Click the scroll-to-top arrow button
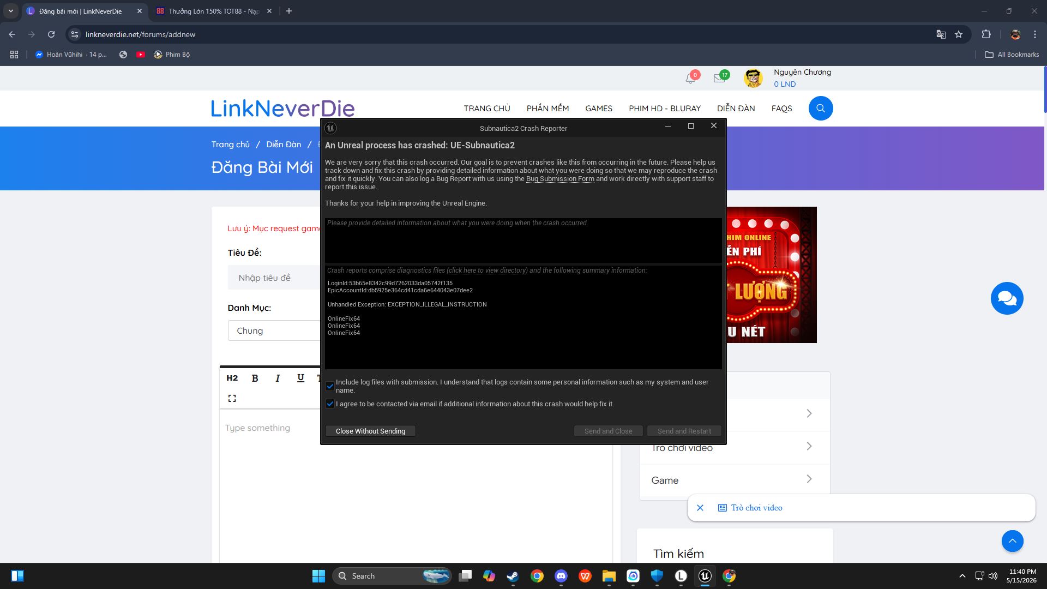Screen dimensions: 1047x589 pos(1012,541)
